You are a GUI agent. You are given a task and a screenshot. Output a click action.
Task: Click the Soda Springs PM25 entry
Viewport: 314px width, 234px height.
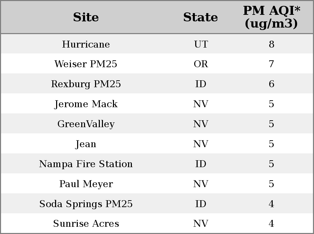(x=86, y=204)
